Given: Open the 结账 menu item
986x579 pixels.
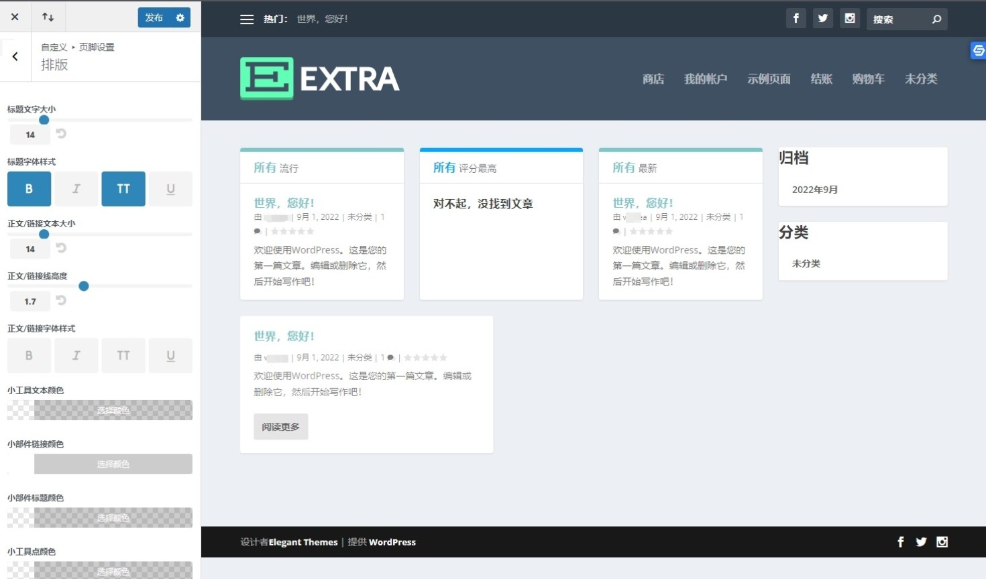Looking at the screenshot, I should (821, 78).
